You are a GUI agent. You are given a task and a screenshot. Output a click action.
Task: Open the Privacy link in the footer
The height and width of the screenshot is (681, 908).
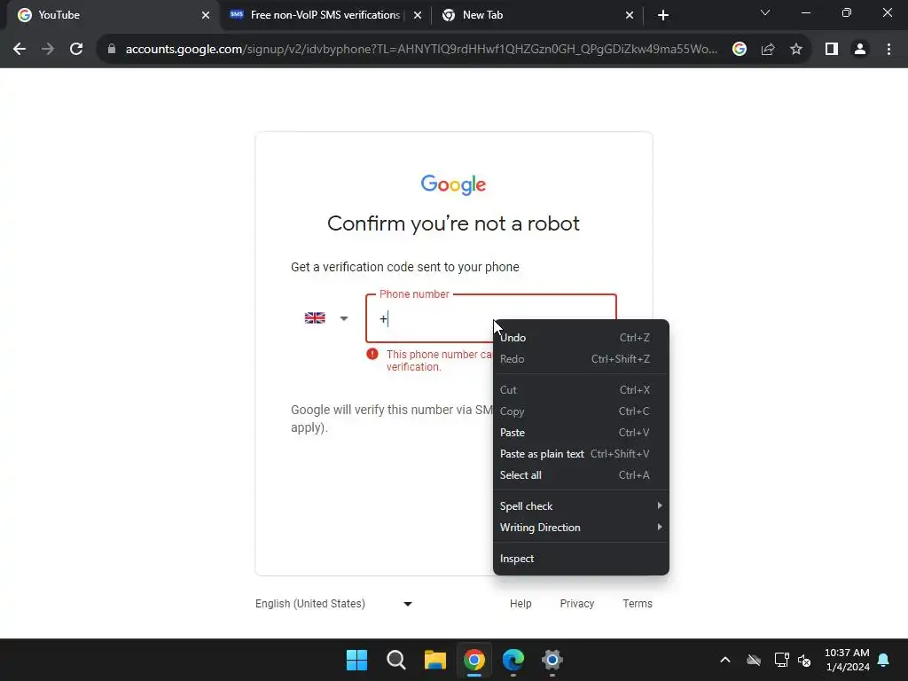tap(576, 603)
